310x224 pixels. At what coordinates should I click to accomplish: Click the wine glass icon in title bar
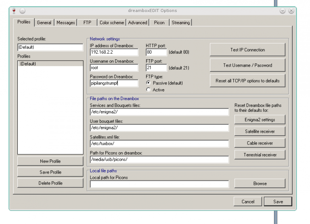tap(14, 11)
